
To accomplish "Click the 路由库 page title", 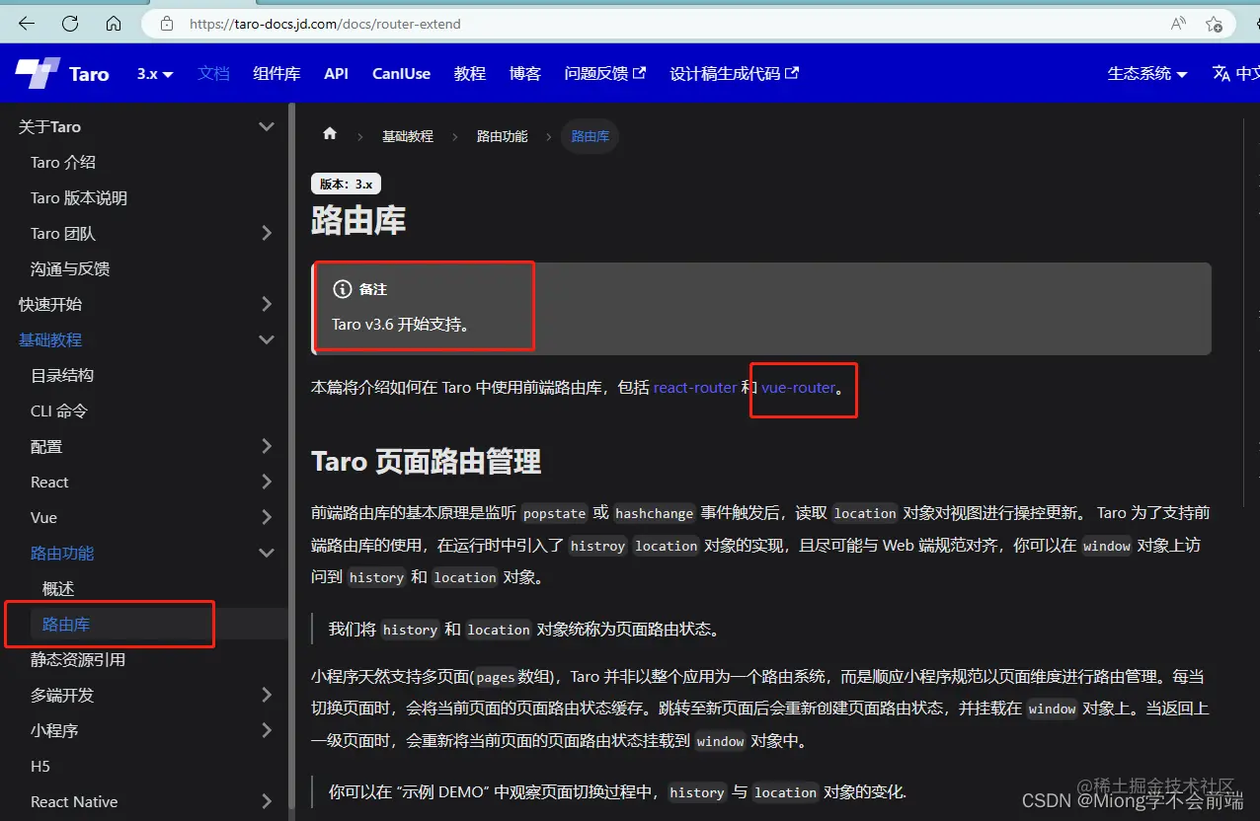I will 358,221.
